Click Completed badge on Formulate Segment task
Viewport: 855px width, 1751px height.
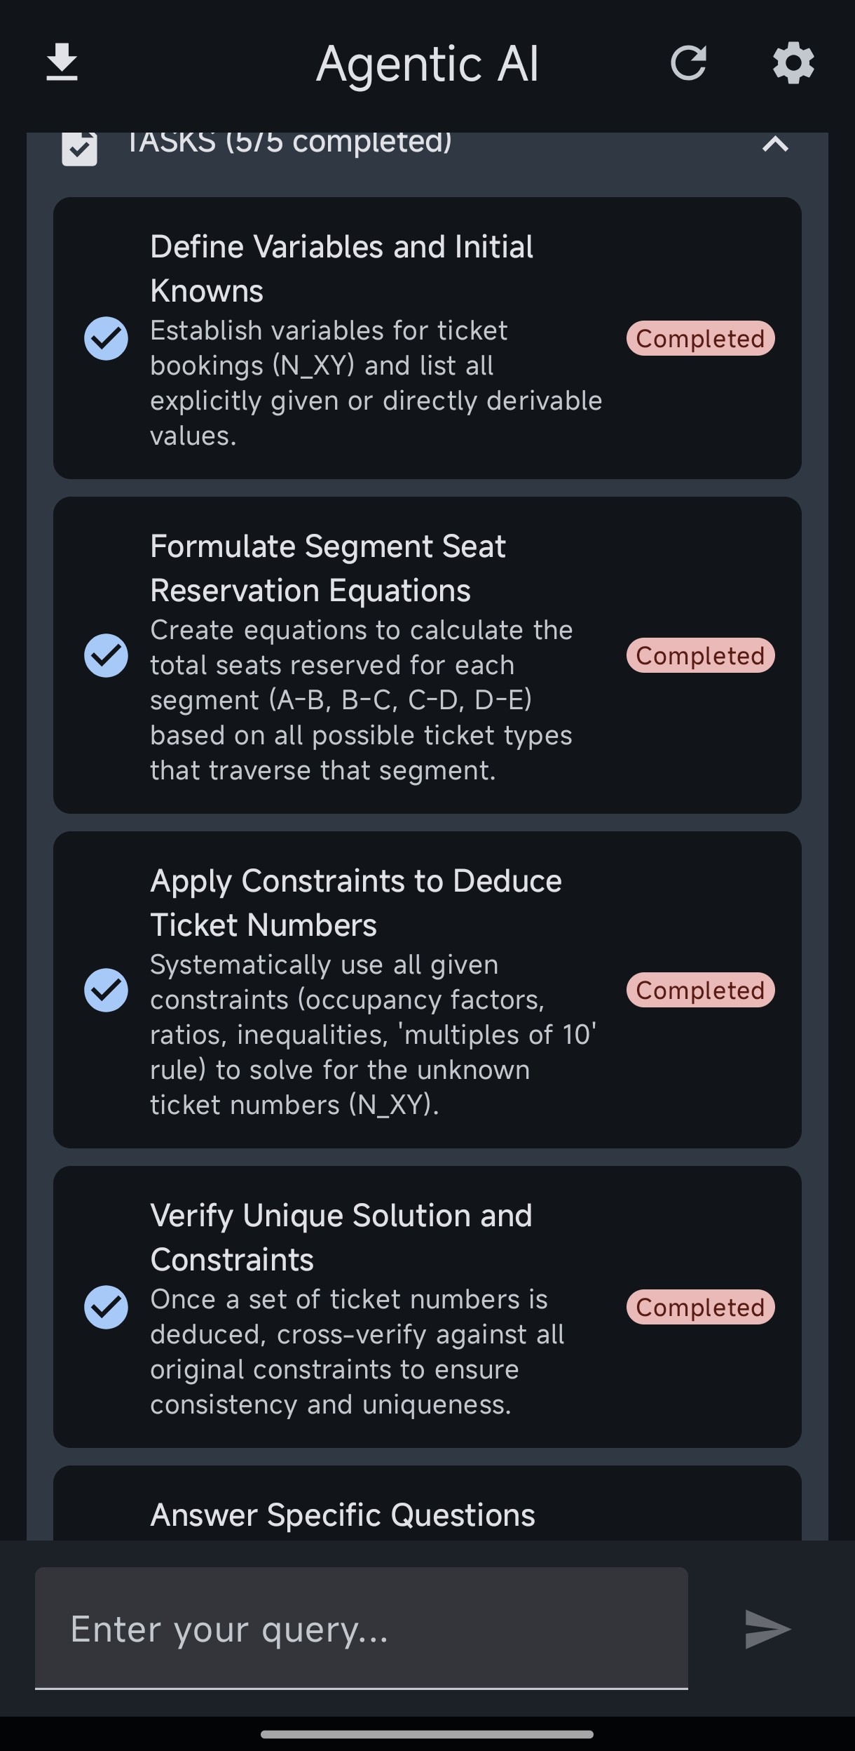tap(700, 655)
